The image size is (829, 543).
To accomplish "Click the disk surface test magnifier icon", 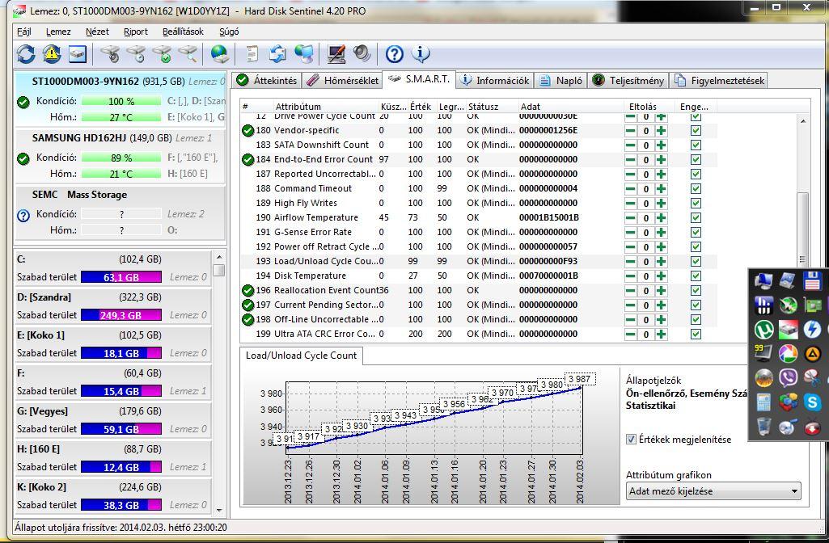I will 188,54.
